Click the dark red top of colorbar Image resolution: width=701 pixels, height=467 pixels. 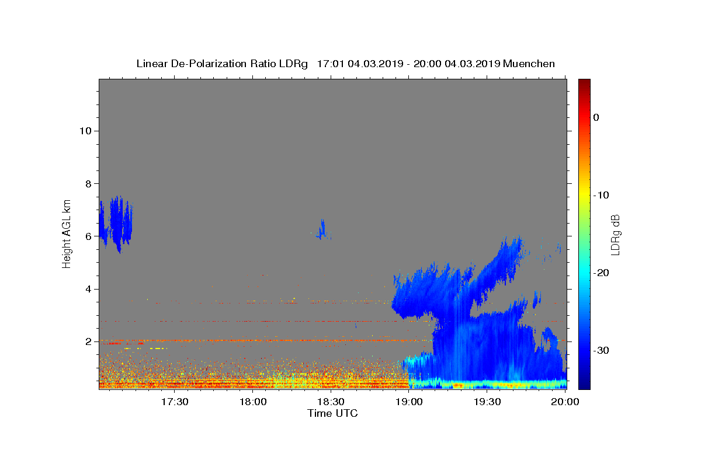pyautogui.click(x=584, y=85)
